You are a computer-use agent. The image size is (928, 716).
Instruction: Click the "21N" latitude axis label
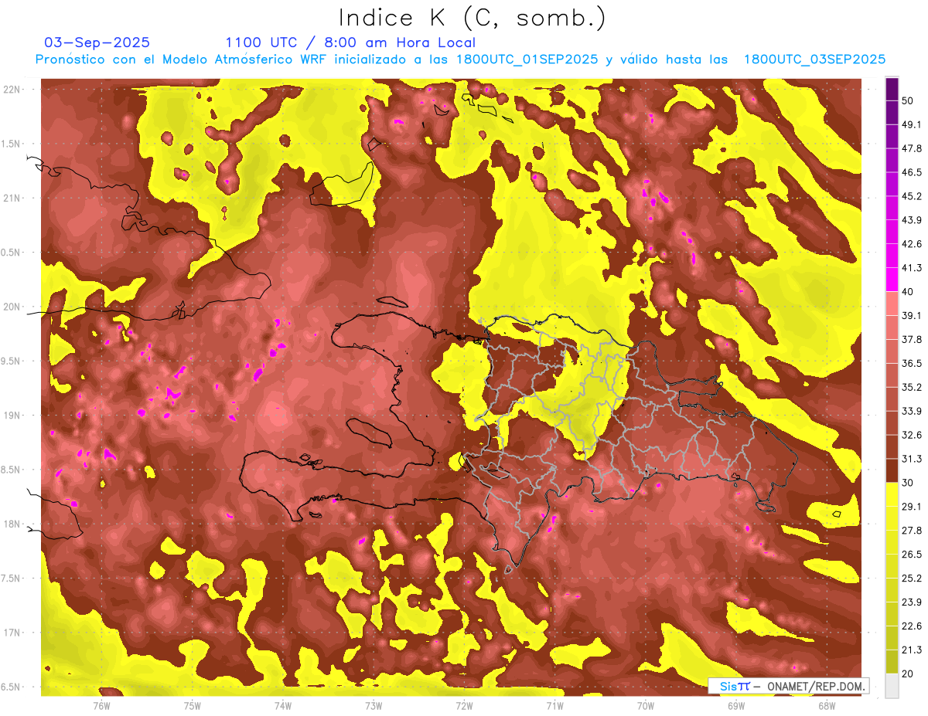pyautogui.click(x=12, y=198)
